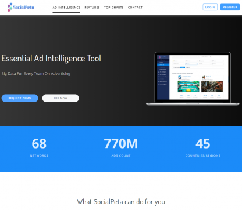Click the 45 Countries/Regions statistic
The image size is (242, 210).
coord(203,147)
